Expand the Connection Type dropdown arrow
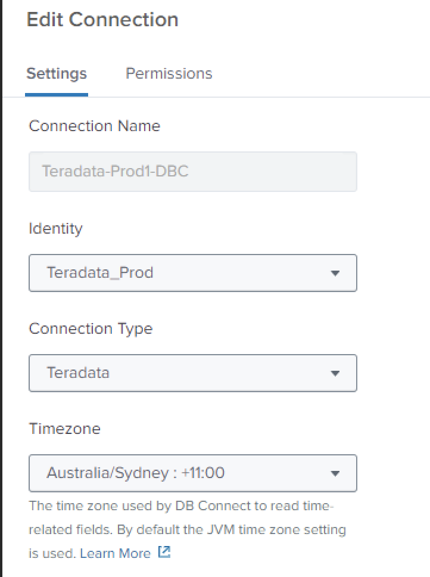This screenshot has width=430, height=577. 335,374
